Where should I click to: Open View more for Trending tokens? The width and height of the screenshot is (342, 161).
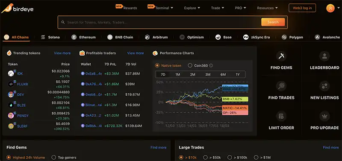(62, 53)
